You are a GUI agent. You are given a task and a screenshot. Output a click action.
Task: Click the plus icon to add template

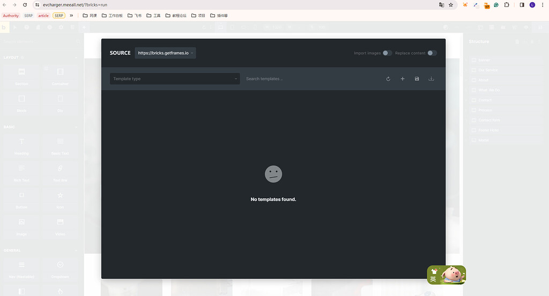(x=403, y=79)
